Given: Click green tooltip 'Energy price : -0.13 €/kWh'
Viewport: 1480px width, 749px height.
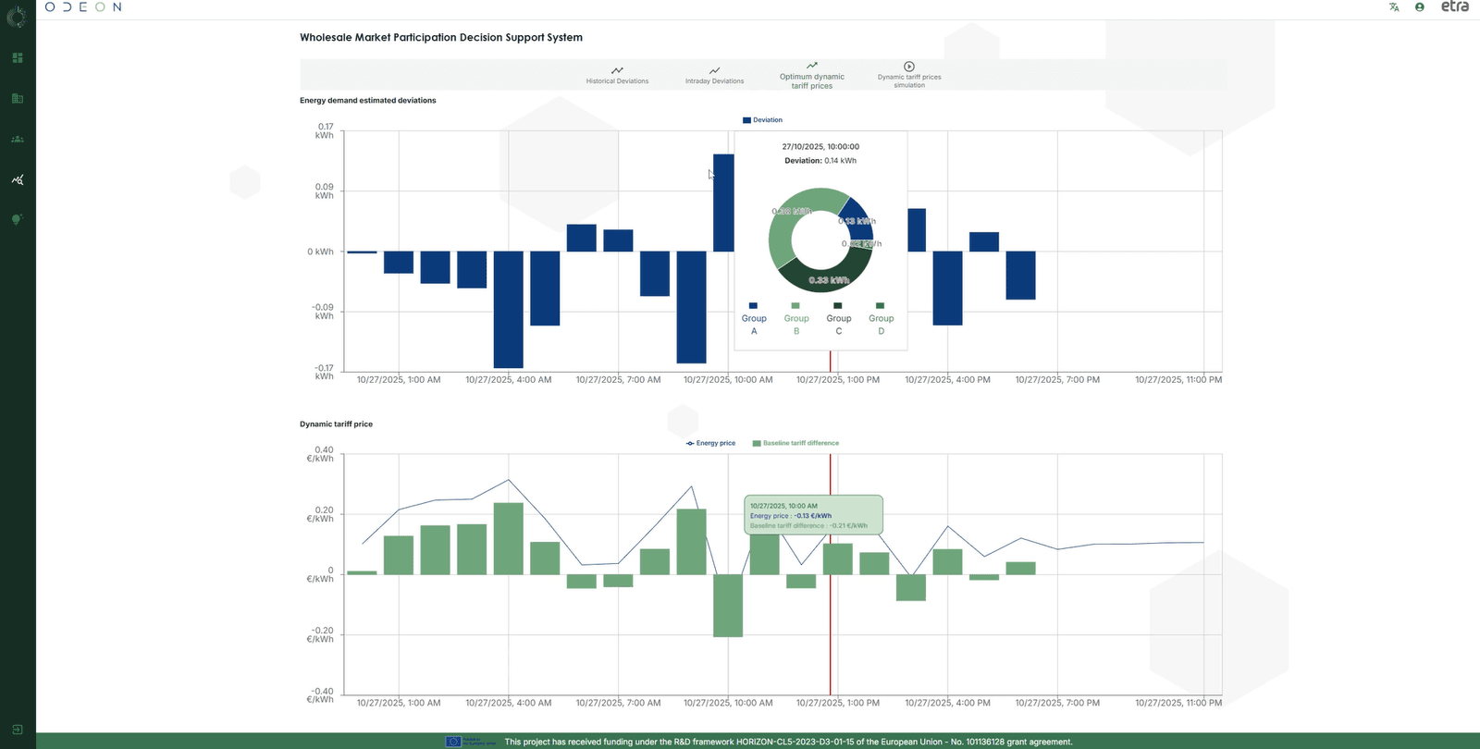Looking at the screenshot, I should (791, 516).
